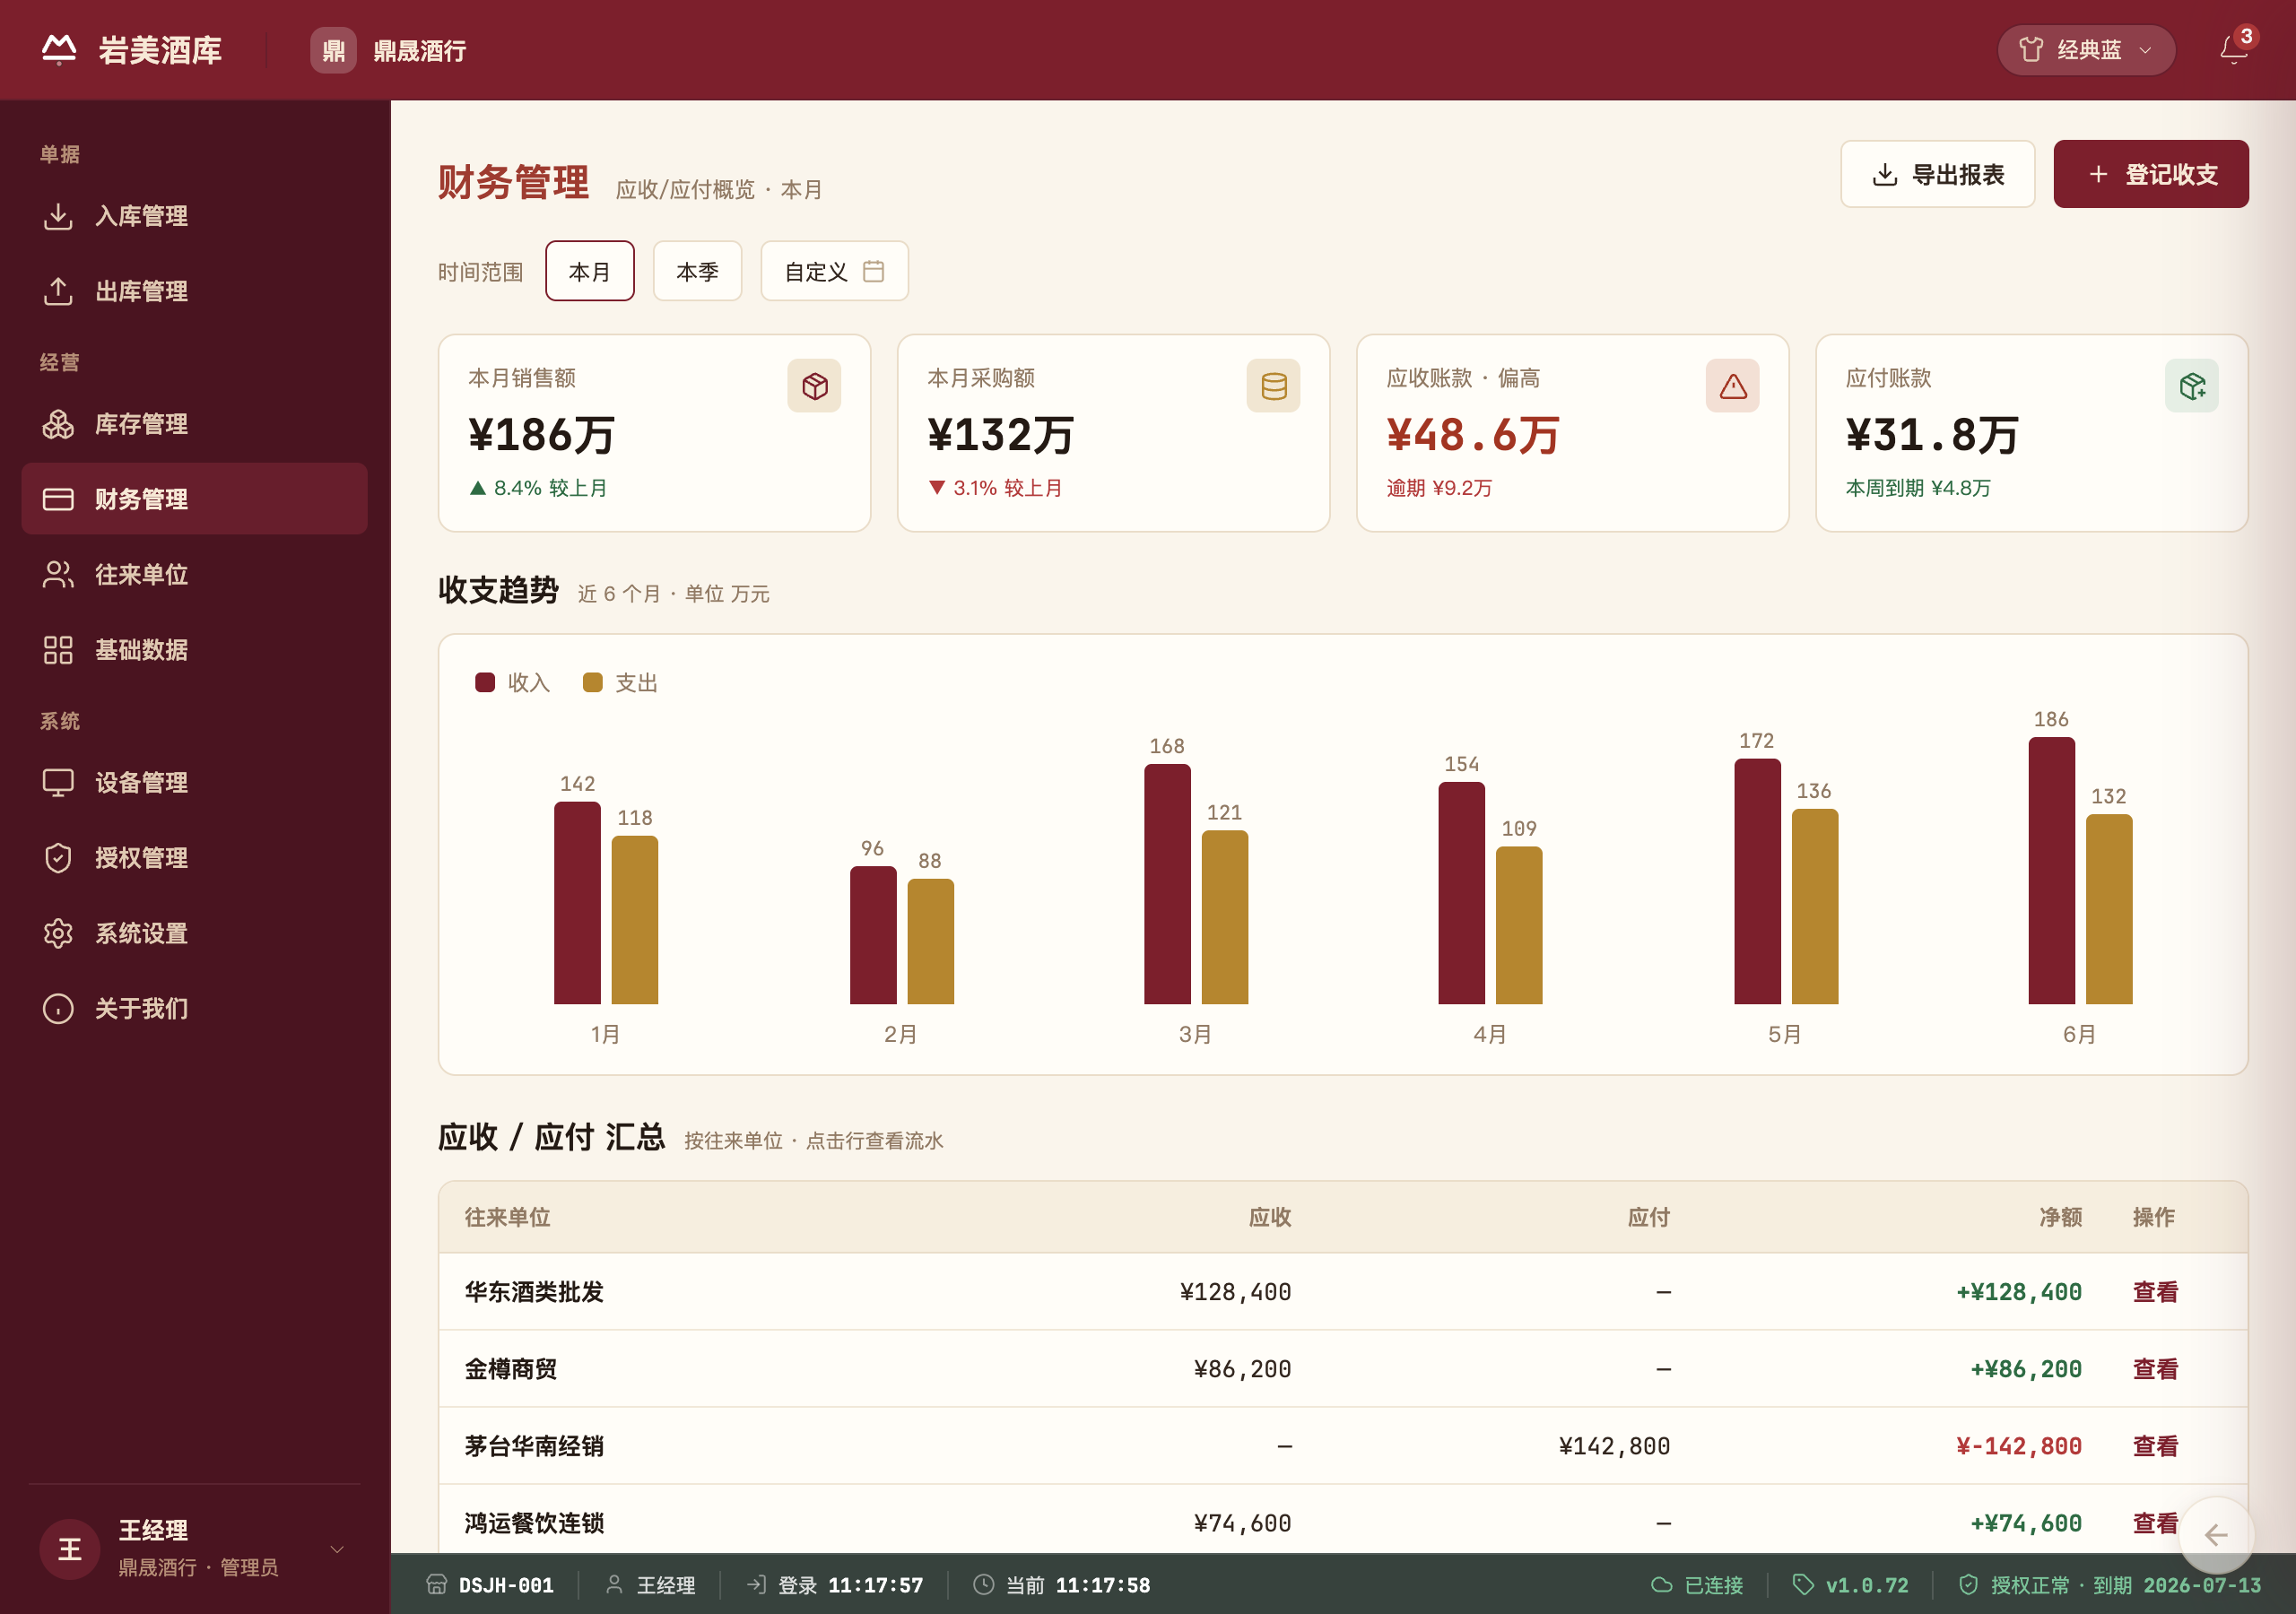Click the 入库管理 download icon in sidebar

58,216
